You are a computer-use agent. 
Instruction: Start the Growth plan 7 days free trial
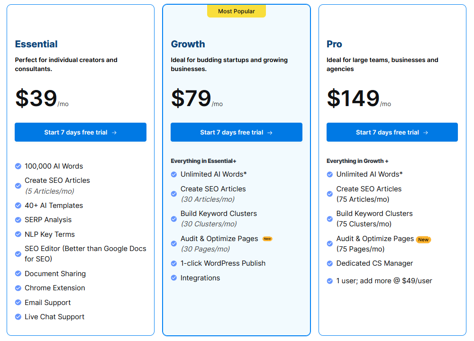tap(236, 132)
